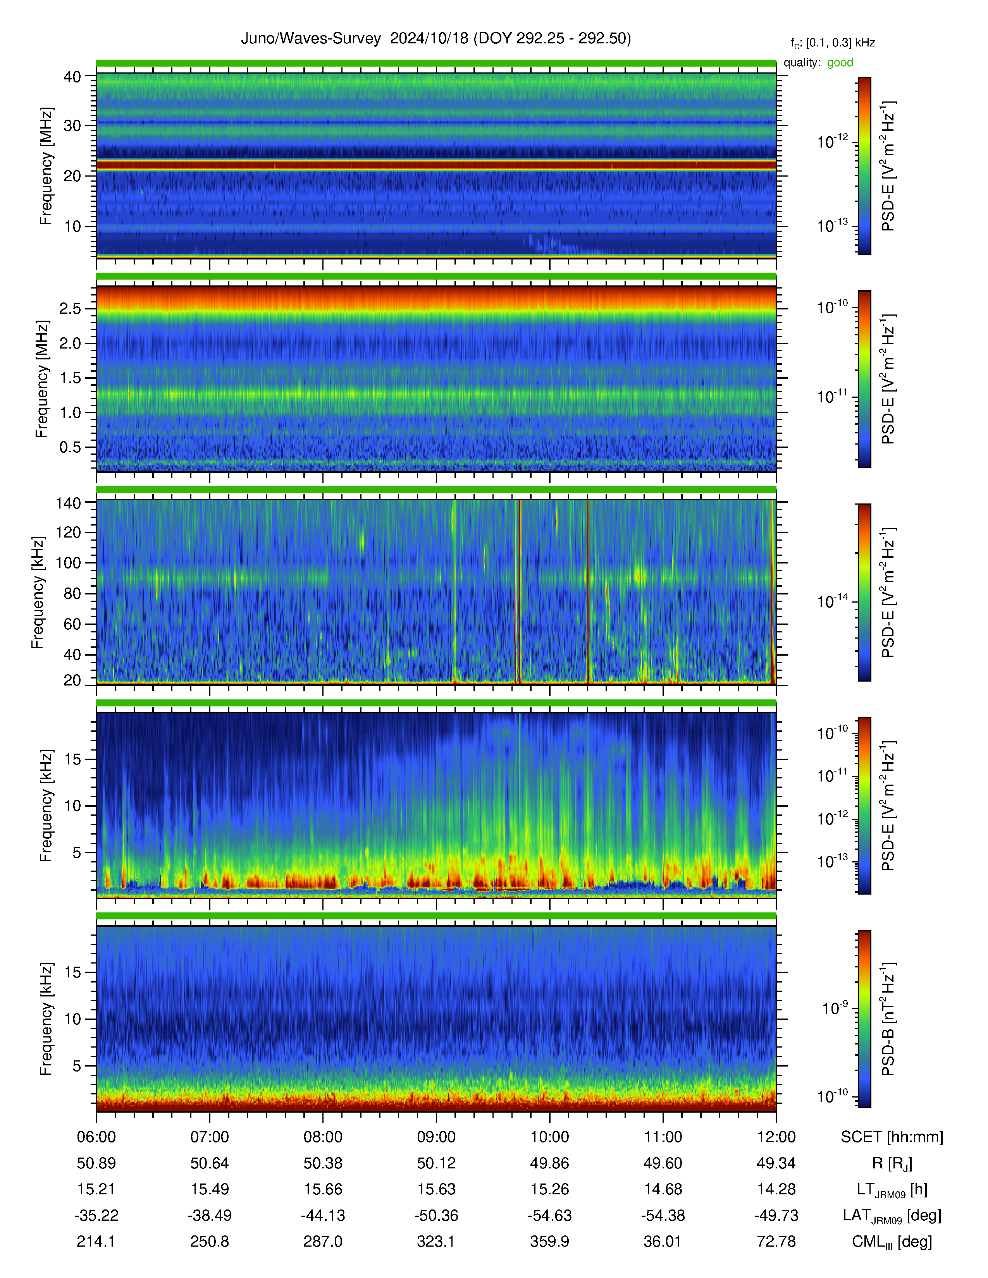This screenshot has height=1278, width=988.
Task: Click the LAT JRM09 [deg] row label
Action: point(892,1216)
